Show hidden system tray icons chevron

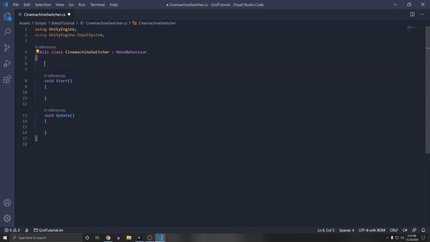tap(387, 237)
